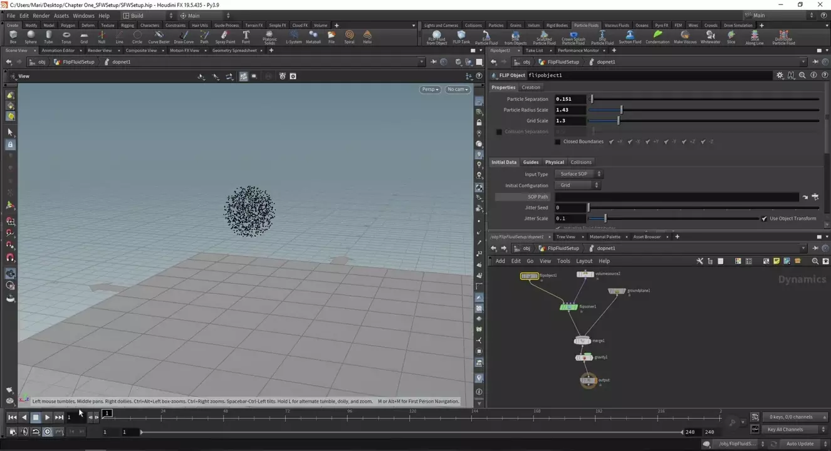Click the SOP Path input field

tap(677, 197)
